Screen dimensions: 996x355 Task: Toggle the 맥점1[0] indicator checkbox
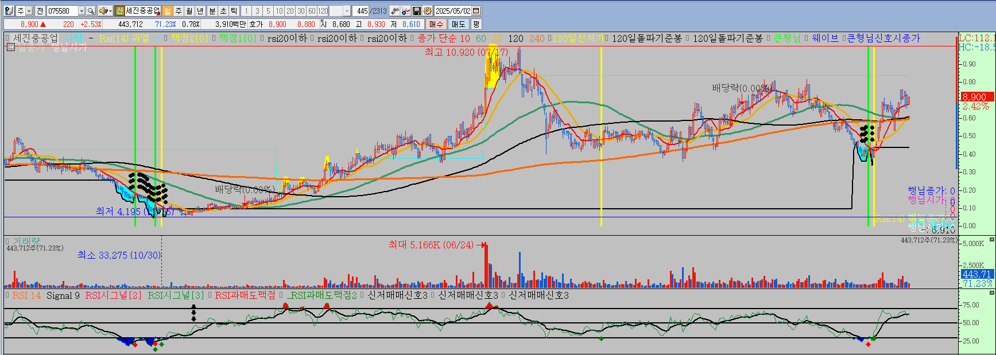tap(214, 38)
